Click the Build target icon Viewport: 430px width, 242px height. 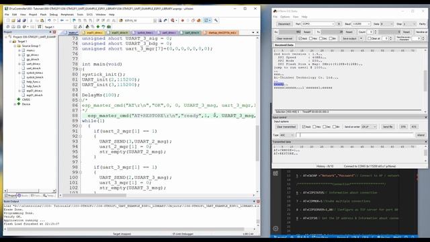(13, 27)
